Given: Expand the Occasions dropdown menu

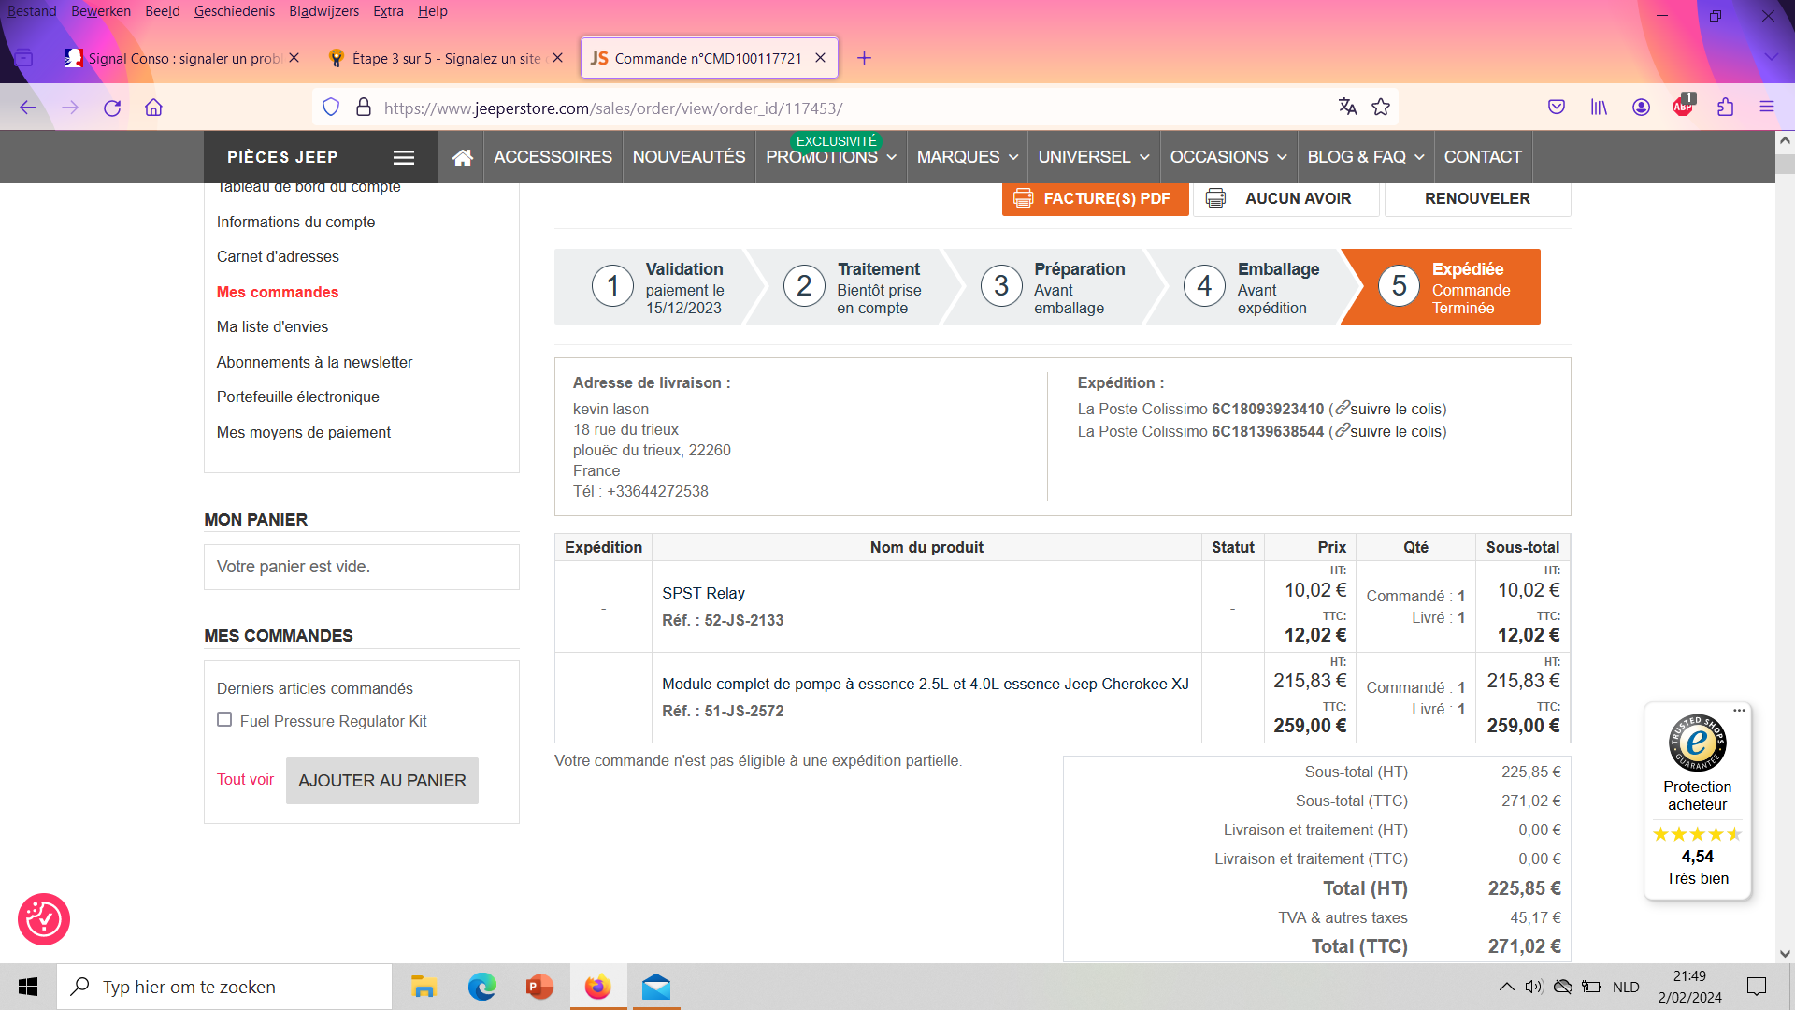Looking at the screenshot, I should [x=1228, y=157].
